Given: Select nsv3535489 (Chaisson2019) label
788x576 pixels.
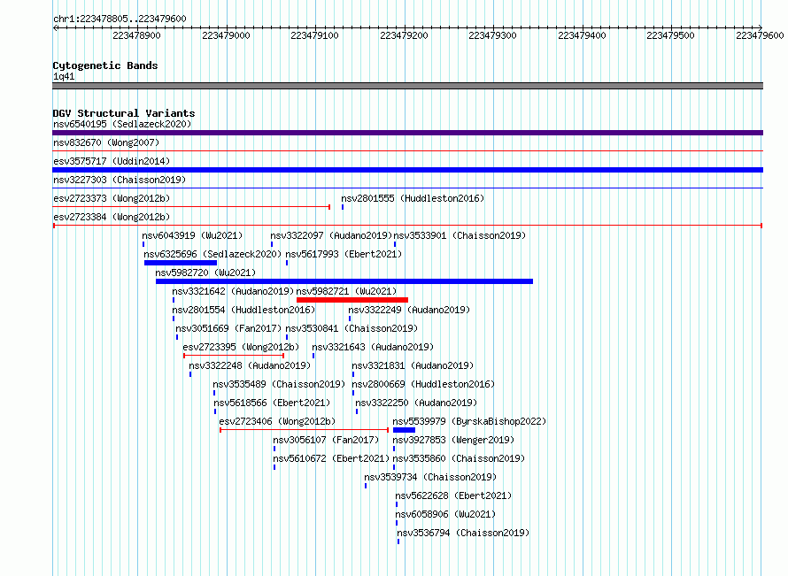Looking at the screenshot, I should [279, 384].
